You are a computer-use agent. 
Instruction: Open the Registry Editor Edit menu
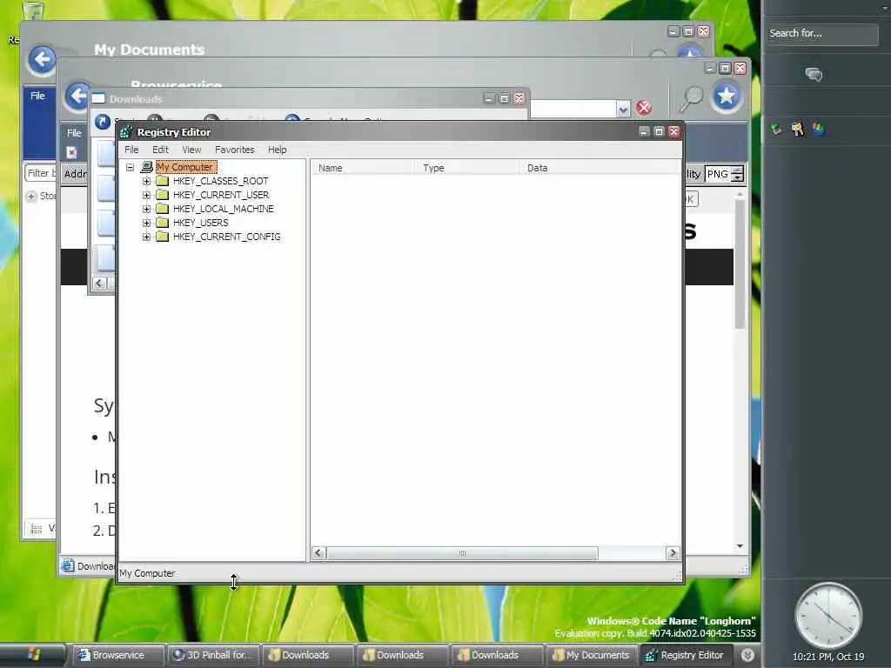click(x=160, y=150)
